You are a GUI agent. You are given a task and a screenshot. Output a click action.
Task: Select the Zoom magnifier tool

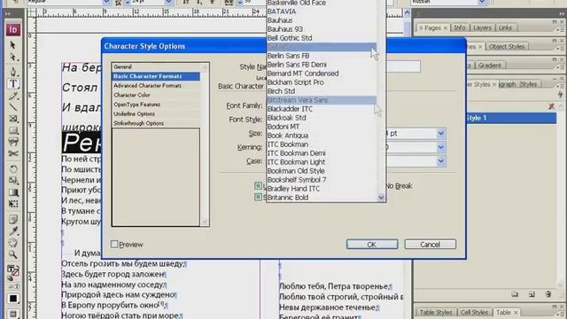tap(13, 254)
